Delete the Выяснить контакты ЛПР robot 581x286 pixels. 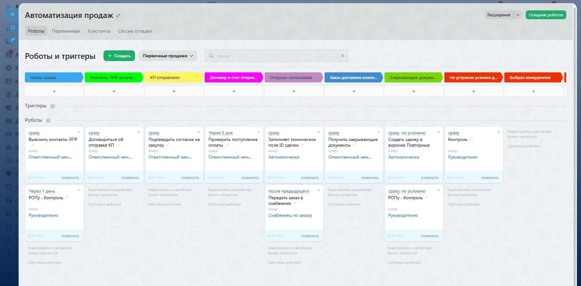(79, 132)
